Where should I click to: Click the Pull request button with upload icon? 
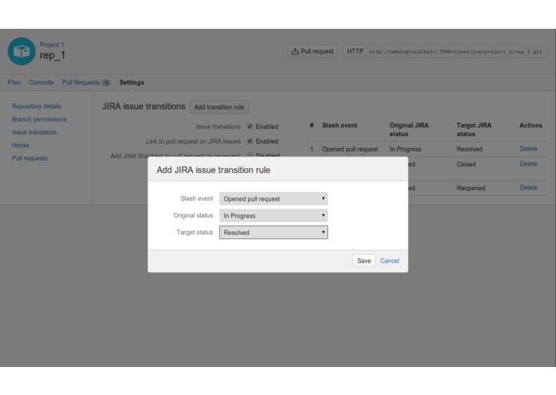click(x=313, y=51)
